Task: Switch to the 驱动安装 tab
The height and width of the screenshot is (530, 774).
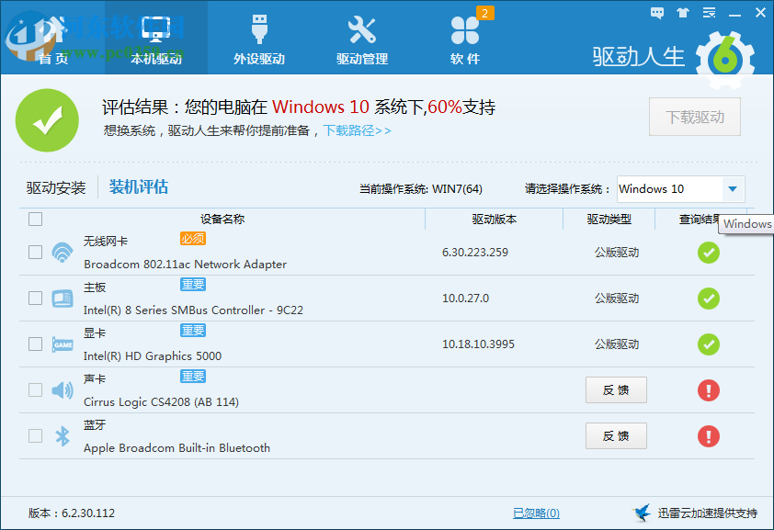Action: [x=55, y=186]
